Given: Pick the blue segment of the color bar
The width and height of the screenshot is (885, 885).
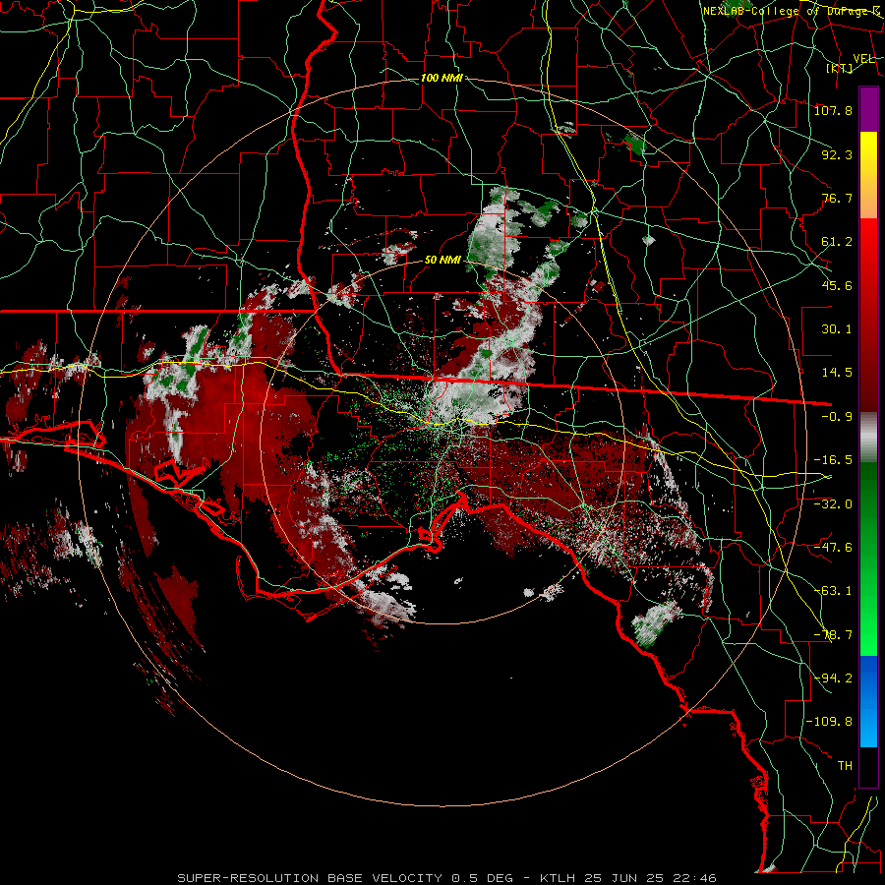Looking at the screenshot, I should click(x=868, y=701).
